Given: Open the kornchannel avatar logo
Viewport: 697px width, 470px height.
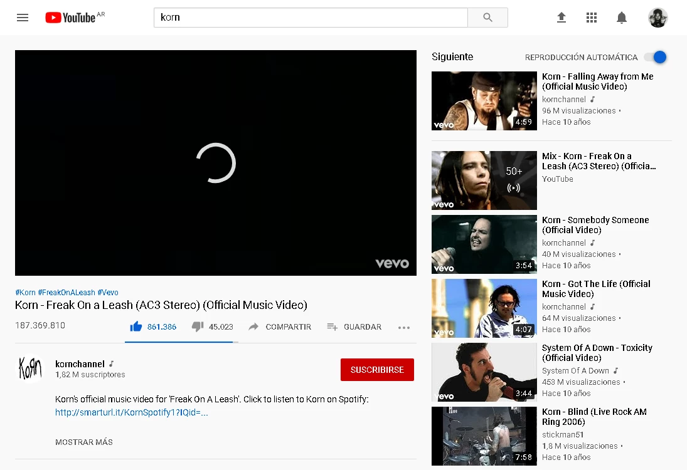Looking at the screenshot, I should coord(30,368).
